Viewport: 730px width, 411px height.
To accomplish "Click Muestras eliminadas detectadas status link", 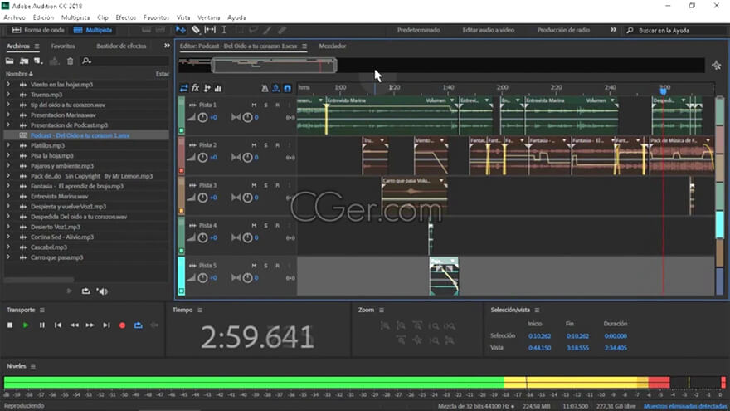I will coord(684,406).
